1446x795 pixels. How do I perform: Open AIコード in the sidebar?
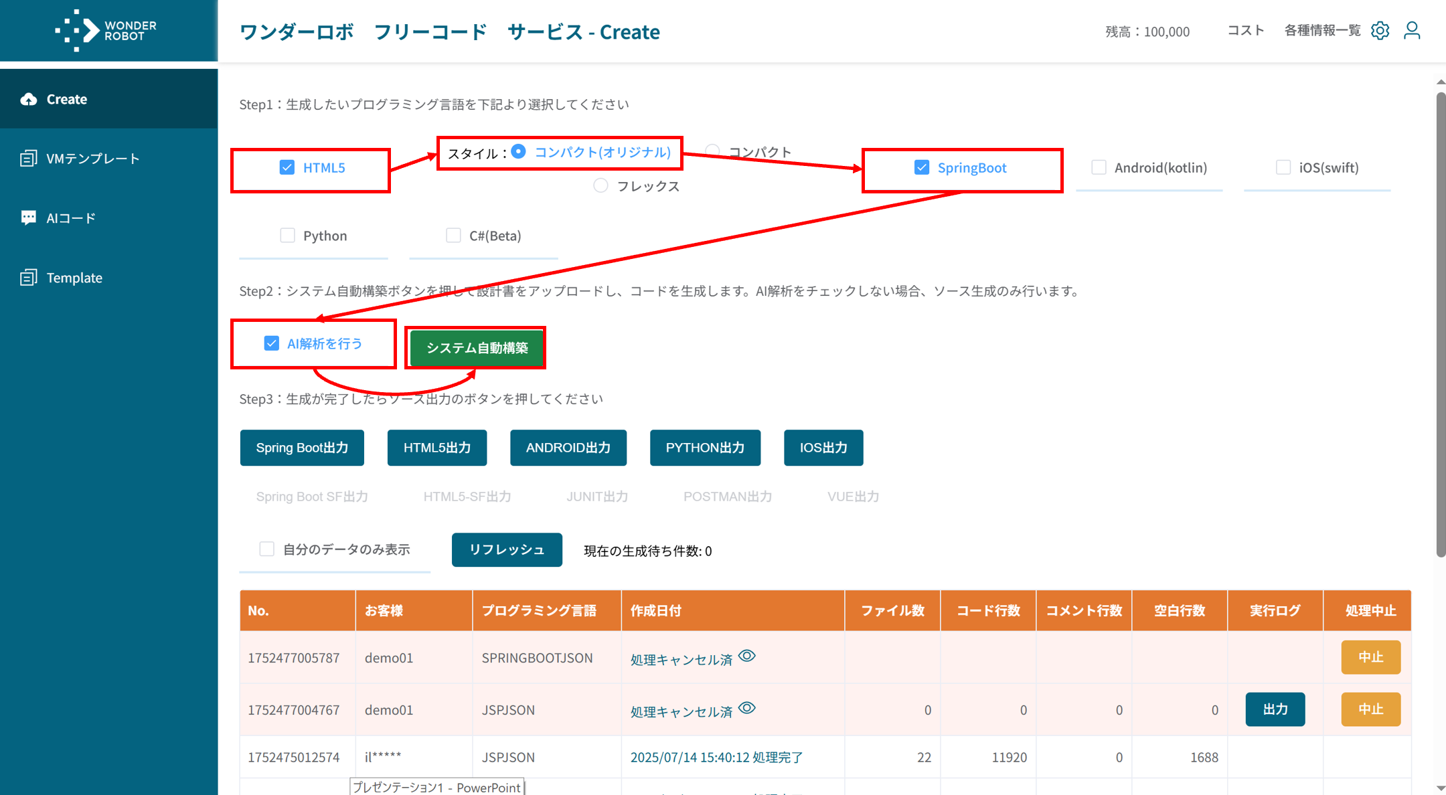[108, 218]
